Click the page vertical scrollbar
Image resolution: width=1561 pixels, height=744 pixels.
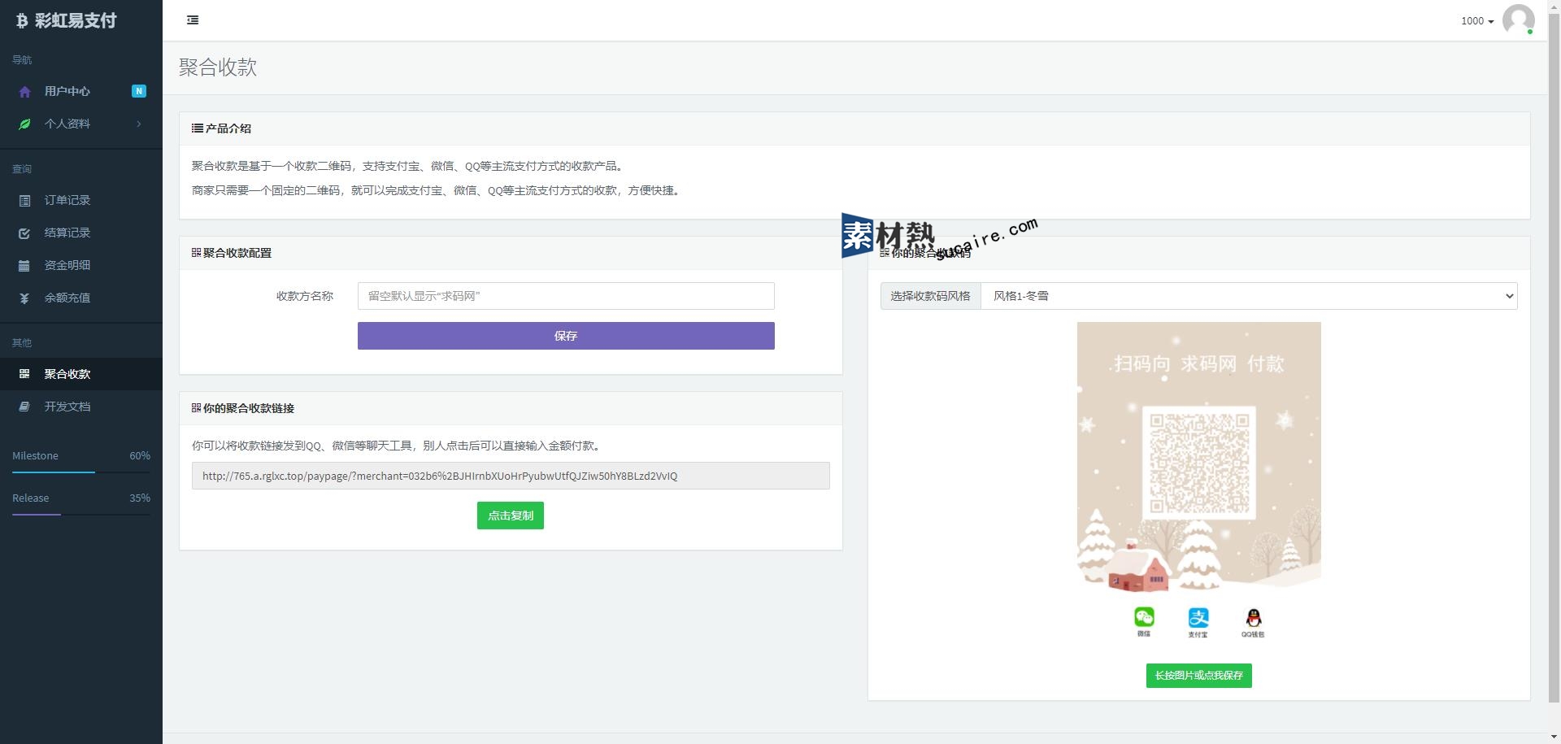[1554, 358]
